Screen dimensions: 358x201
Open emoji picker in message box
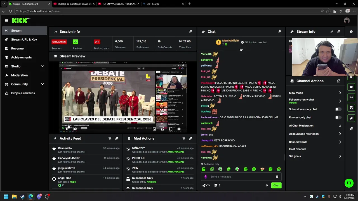tap(277, 176)
